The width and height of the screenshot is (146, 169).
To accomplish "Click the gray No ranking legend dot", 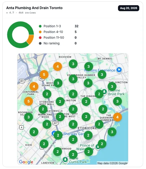I will (x=40, y=43).
